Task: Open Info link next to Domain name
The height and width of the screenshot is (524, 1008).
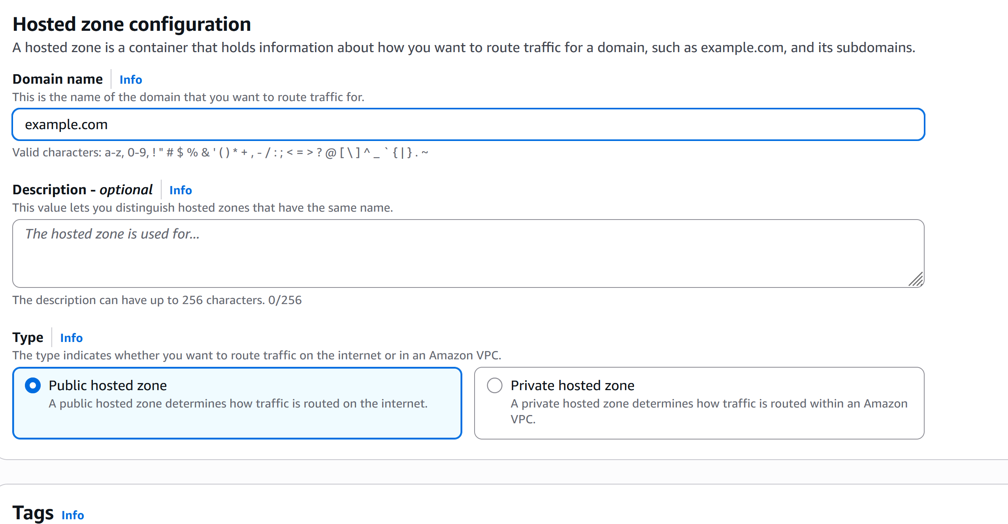Action: click(131, 80)
